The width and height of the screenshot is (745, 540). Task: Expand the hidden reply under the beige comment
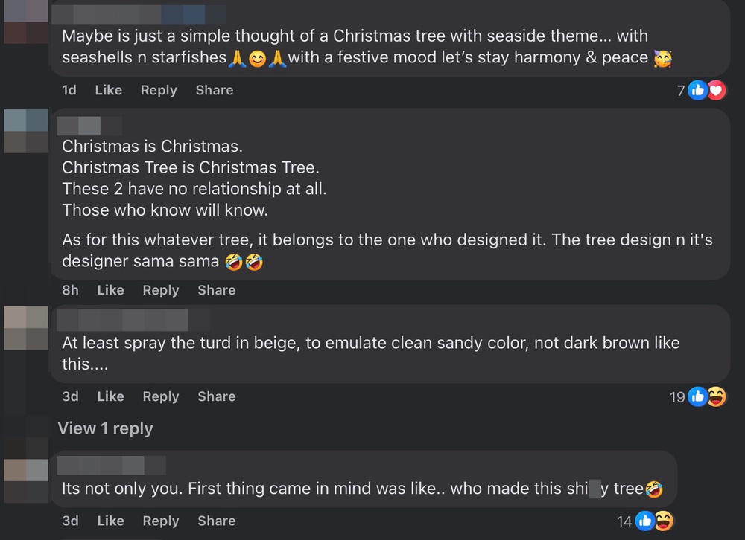coord(105,428)
